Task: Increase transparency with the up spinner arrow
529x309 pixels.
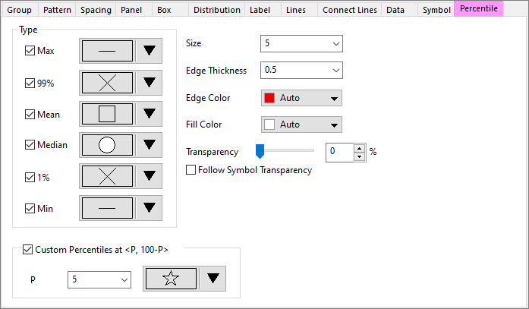Action: (x=360, y=147)
